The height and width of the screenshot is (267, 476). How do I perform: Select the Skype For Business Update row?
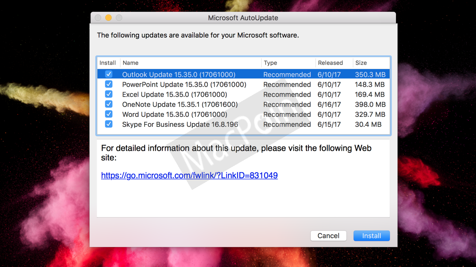point(180,124)
